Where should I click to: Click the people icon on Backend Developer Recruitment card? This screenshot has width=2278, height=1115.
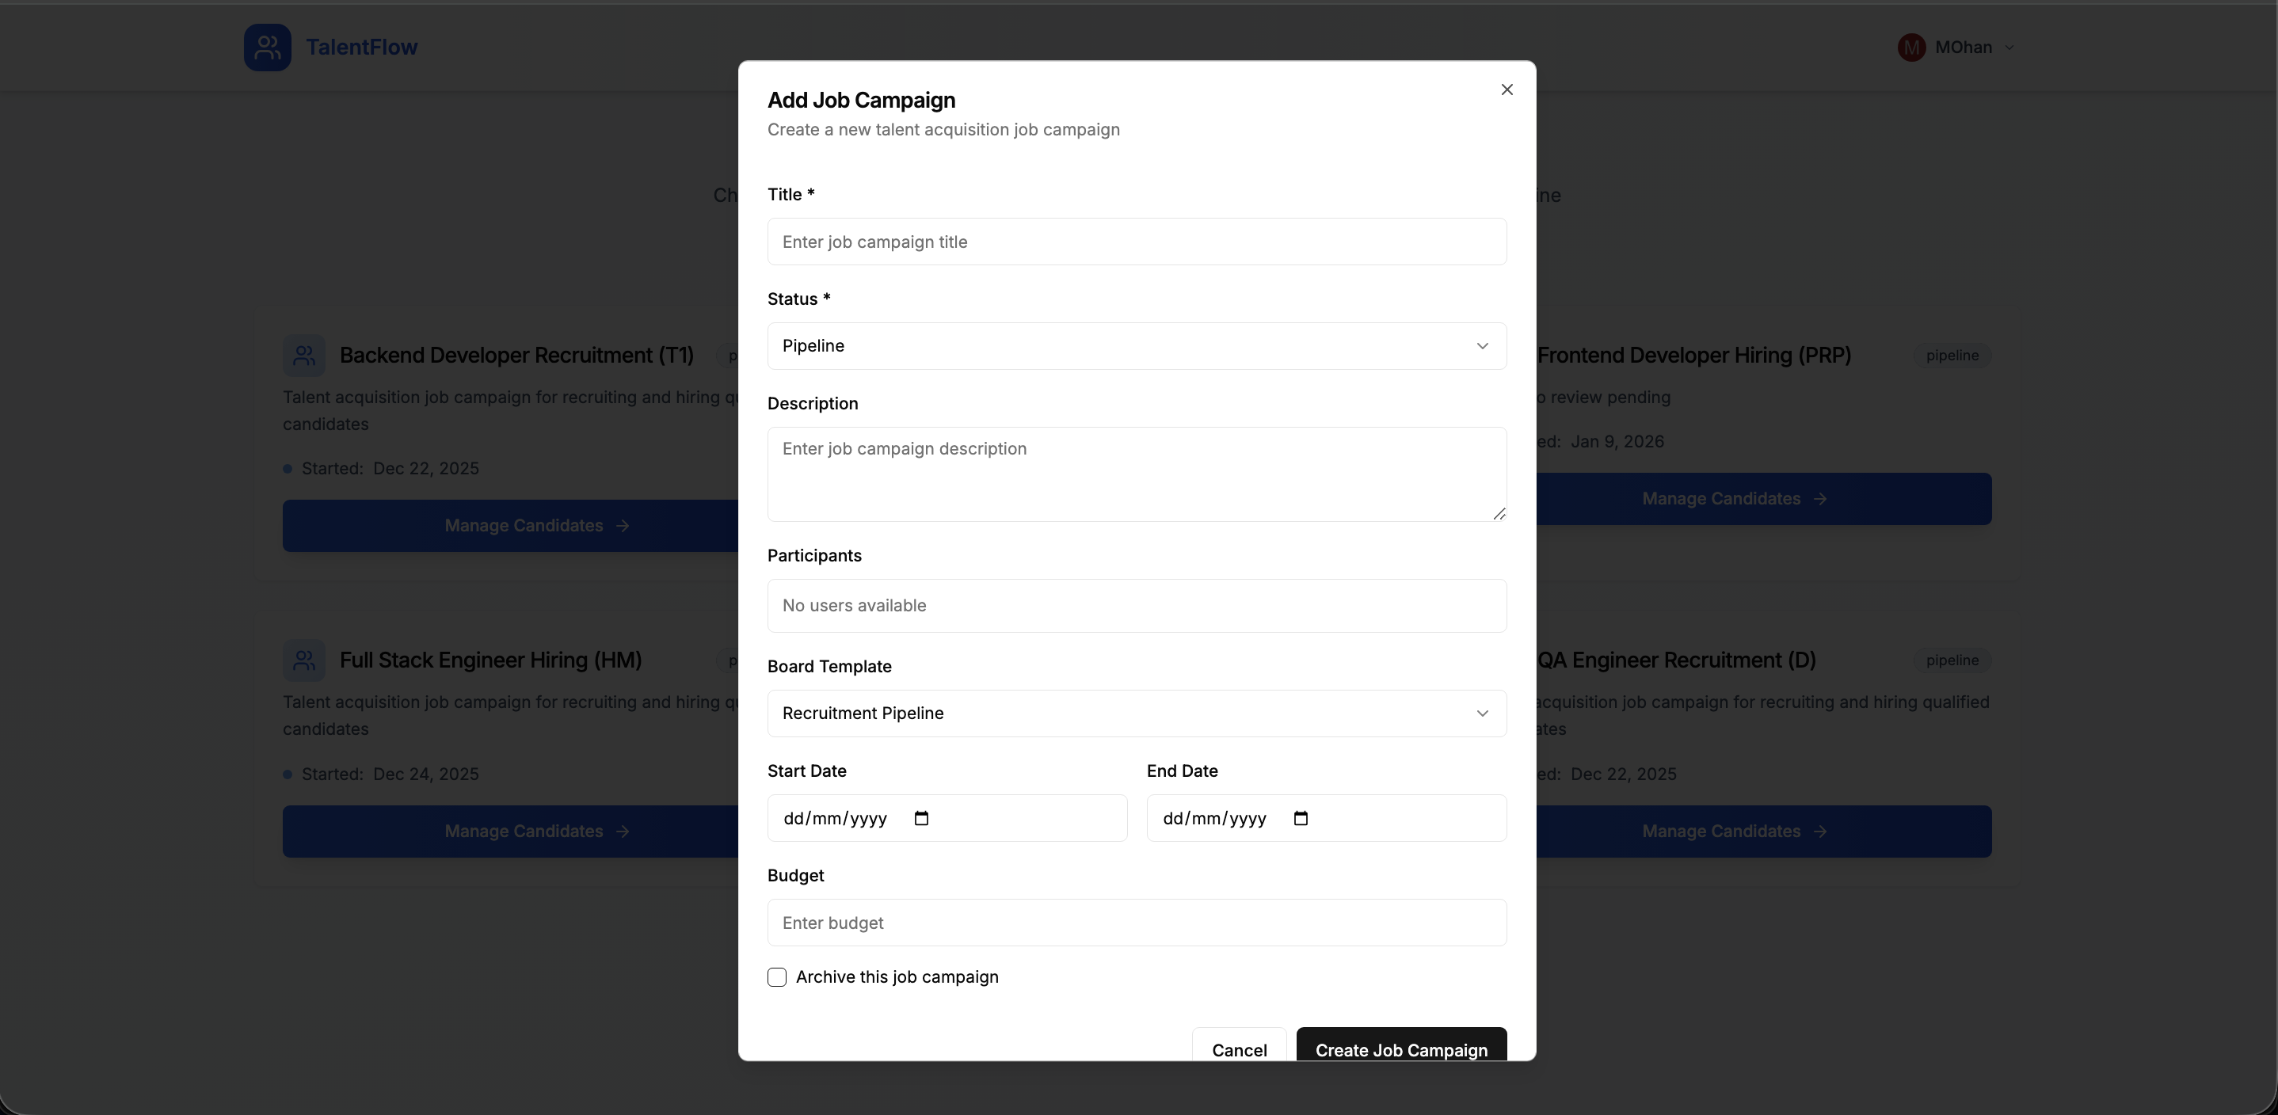coord(304,356)
